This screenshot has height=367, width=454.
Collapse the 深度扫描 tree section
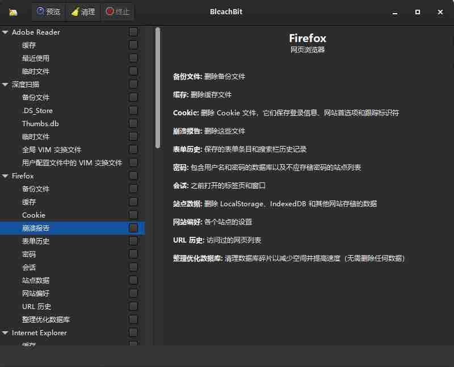pyautogui.click(x=5, y=85)
